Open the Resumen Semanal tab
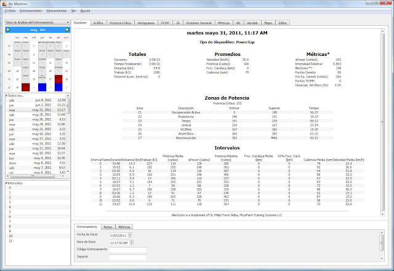Image resolution: width=394 pixels, height=271 pixels. pos(199,23)
